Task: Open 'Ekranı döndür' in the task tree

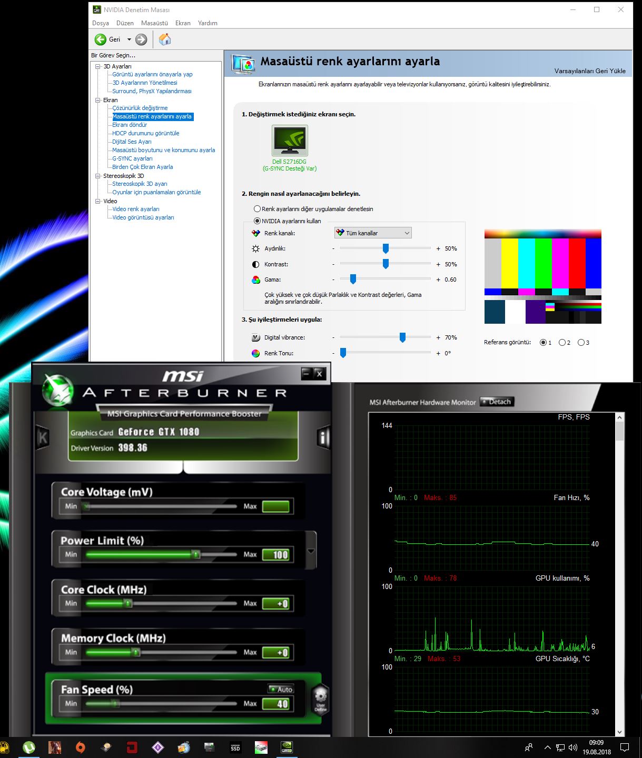Action: click(x=130, y=125)
